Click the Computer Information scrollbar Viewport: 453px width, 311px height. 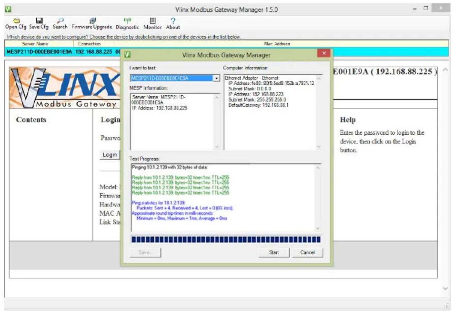319,112
